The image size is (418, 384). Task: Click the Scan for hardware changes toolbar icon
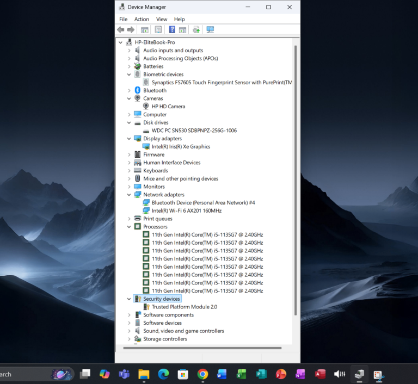[210, 30]
